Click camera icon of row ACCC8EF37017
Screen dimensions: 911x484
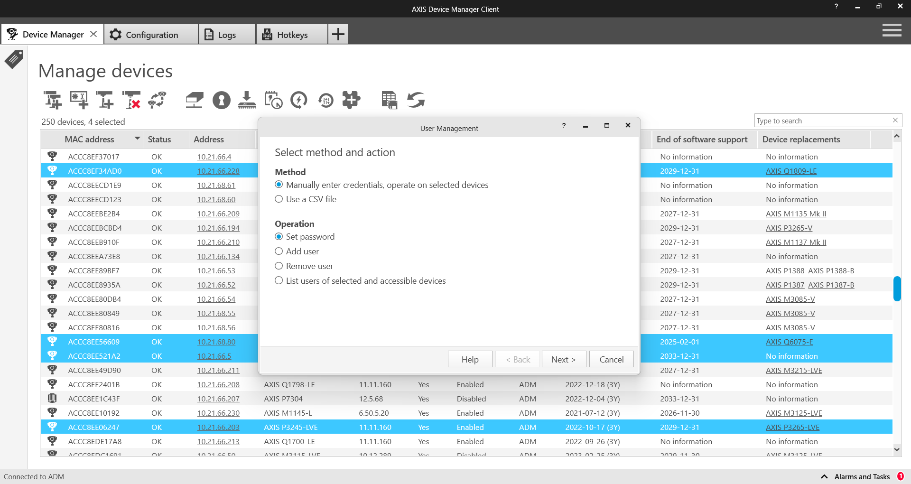point(52,156)
